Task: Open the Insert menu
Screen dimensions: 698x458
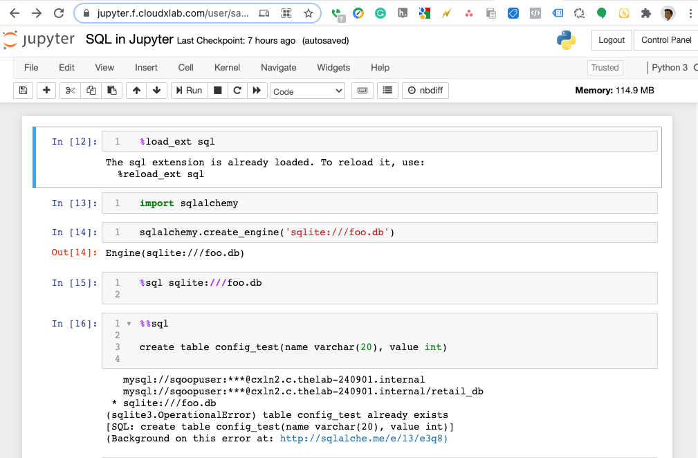Action: pyautogui.click(x=146, y=68)
